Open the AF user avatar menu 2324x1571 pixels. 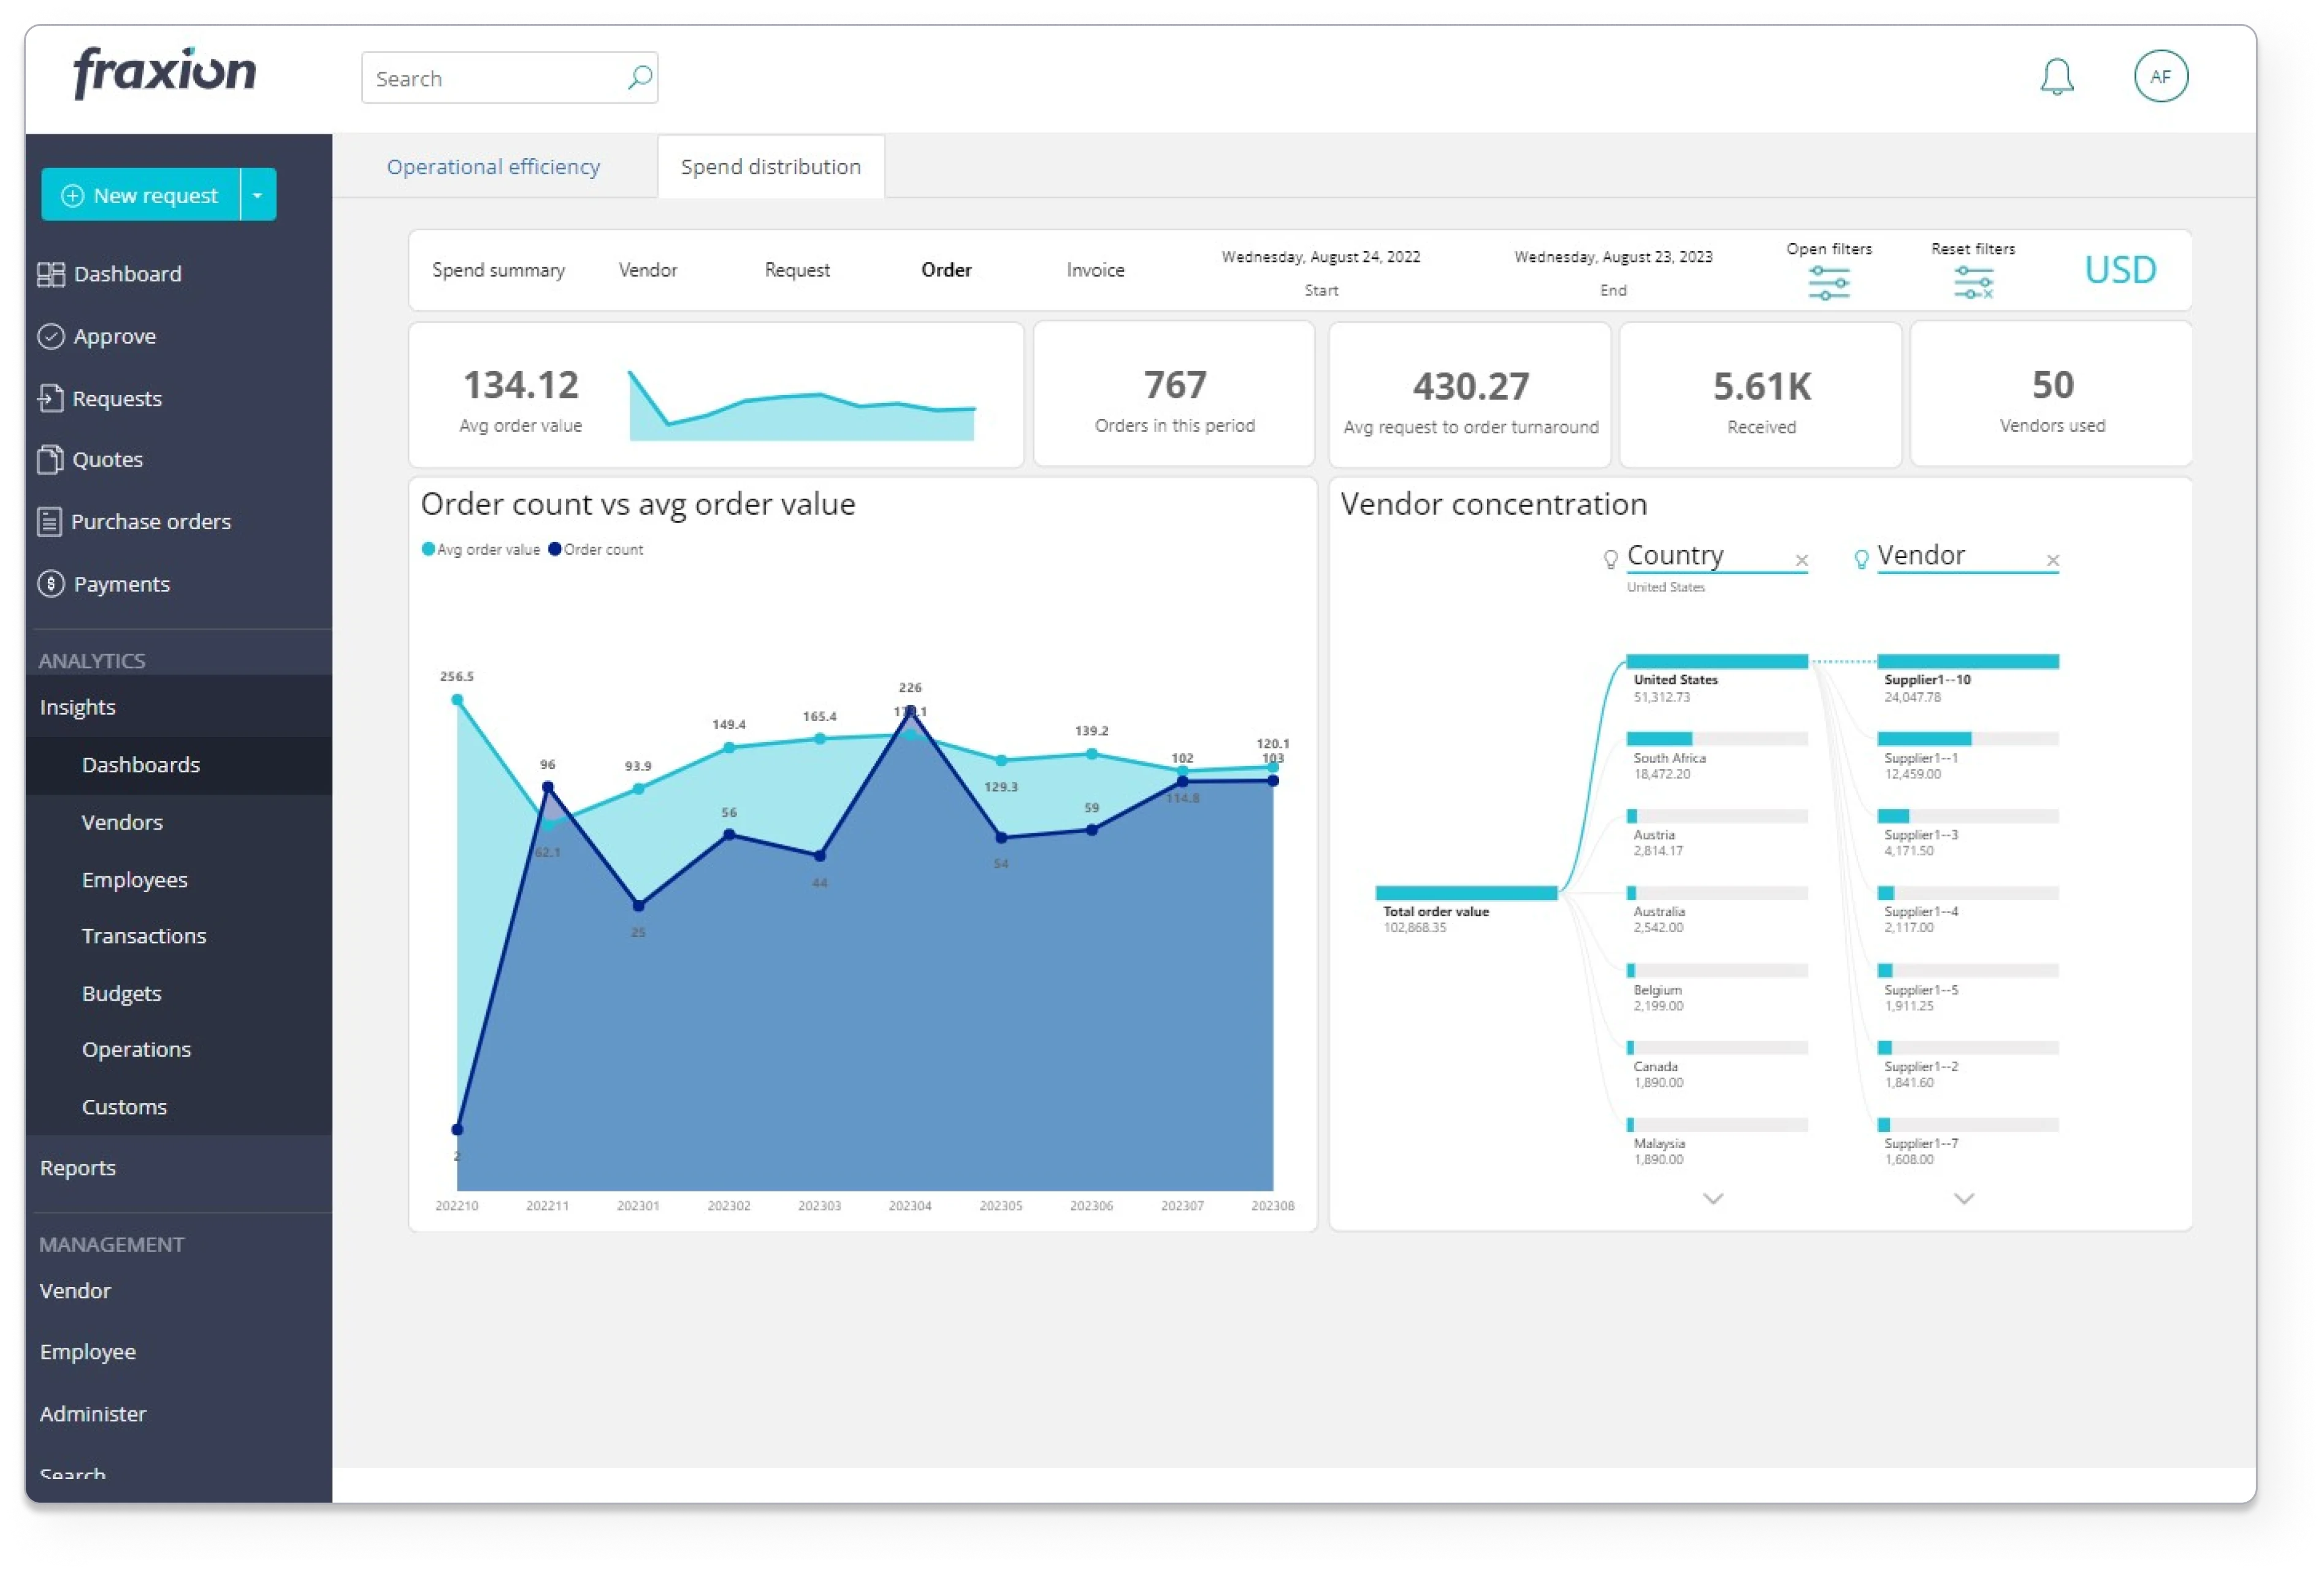pos(2160,76)
